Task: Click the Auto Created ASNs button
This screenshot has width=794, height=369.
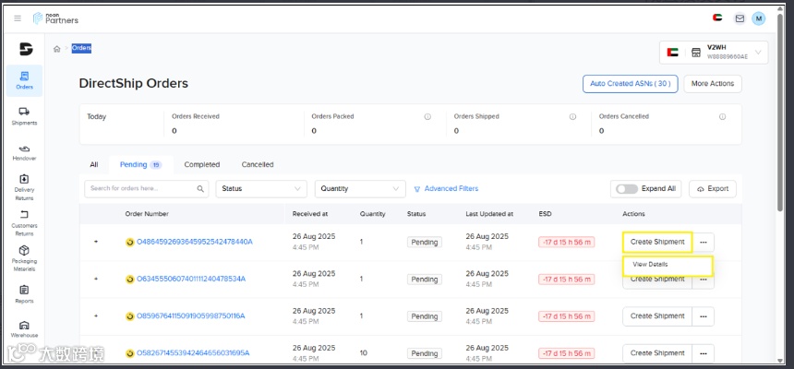Action: coord(630,84)
